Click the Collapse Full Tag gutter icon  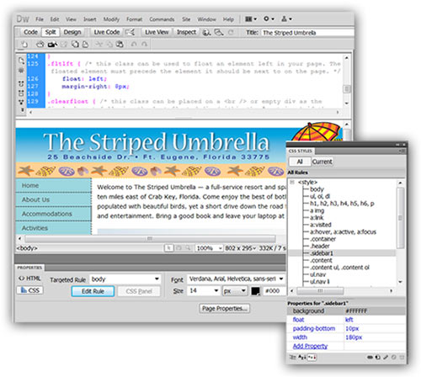(x=21, y=83)
